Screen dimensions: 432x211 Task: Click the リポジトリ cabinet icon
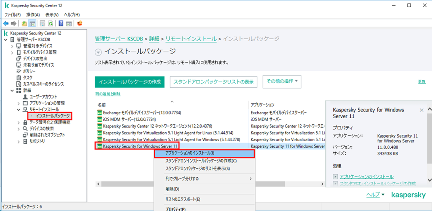click(x=25, y=141)
